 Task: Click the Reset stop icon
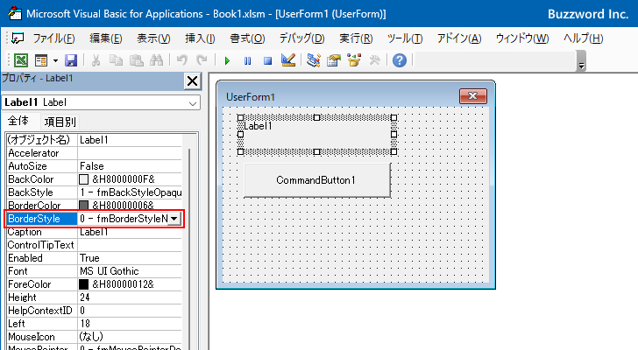coord(267,61)
